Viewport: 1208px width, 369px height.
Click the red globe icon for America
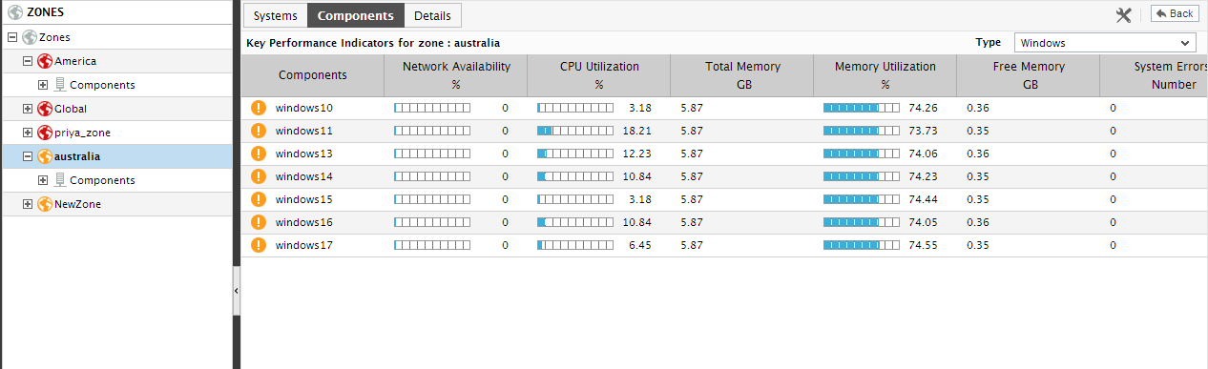[x=44, y=61]
